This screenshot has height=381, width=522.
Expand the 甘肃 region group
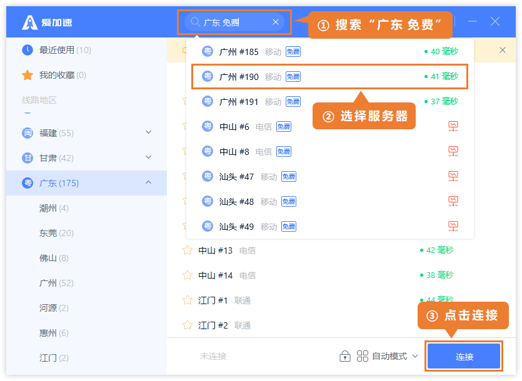pos(148,157)
